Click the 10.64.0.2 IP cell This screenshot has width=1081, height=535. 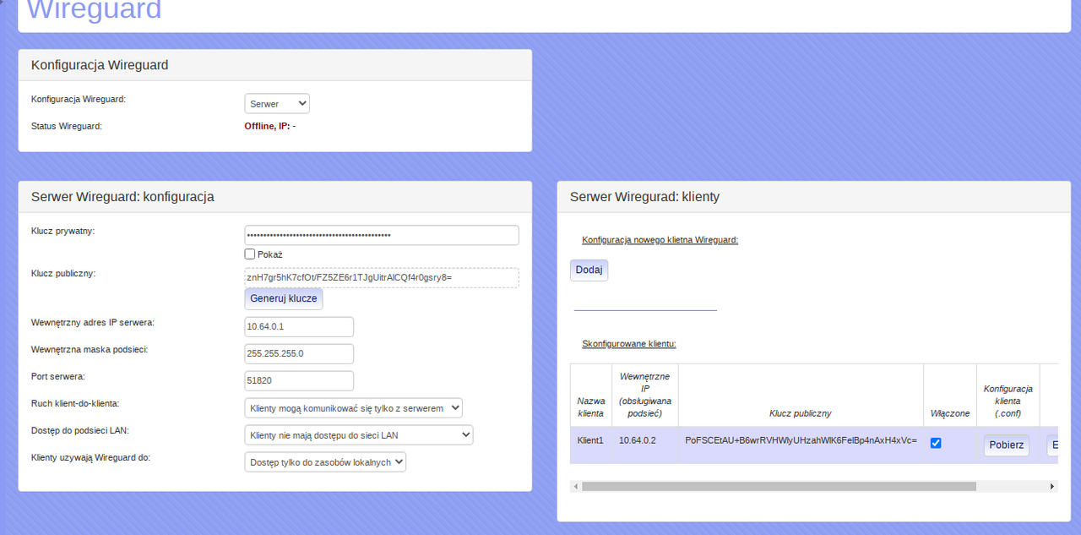tap(645, 445)
